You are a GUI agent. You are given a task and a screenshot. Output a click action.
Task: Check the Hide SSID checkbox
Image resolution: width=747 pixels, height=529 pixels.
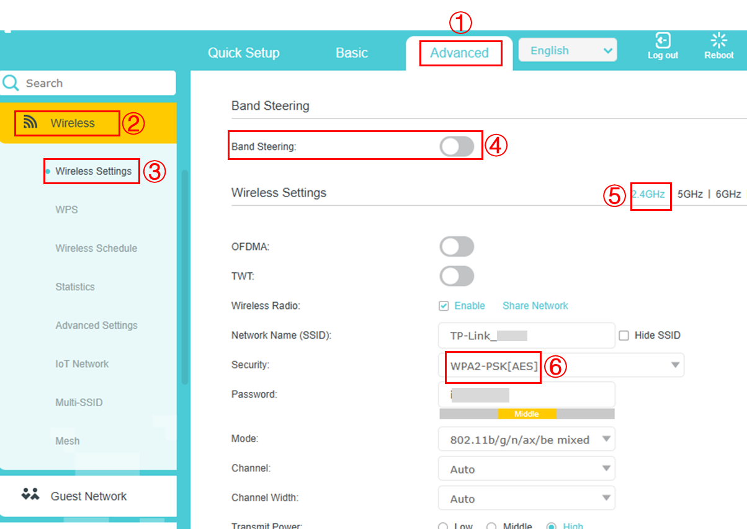[x=623, y=335]
